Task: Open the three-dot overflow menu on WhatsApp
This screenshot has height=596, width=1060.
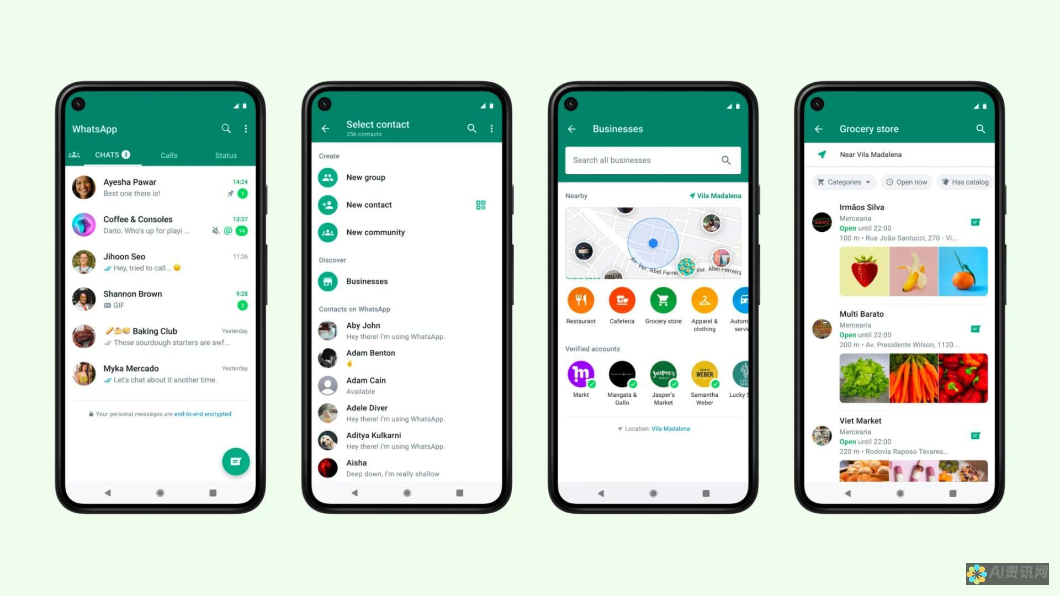Action: click(247, 130)
